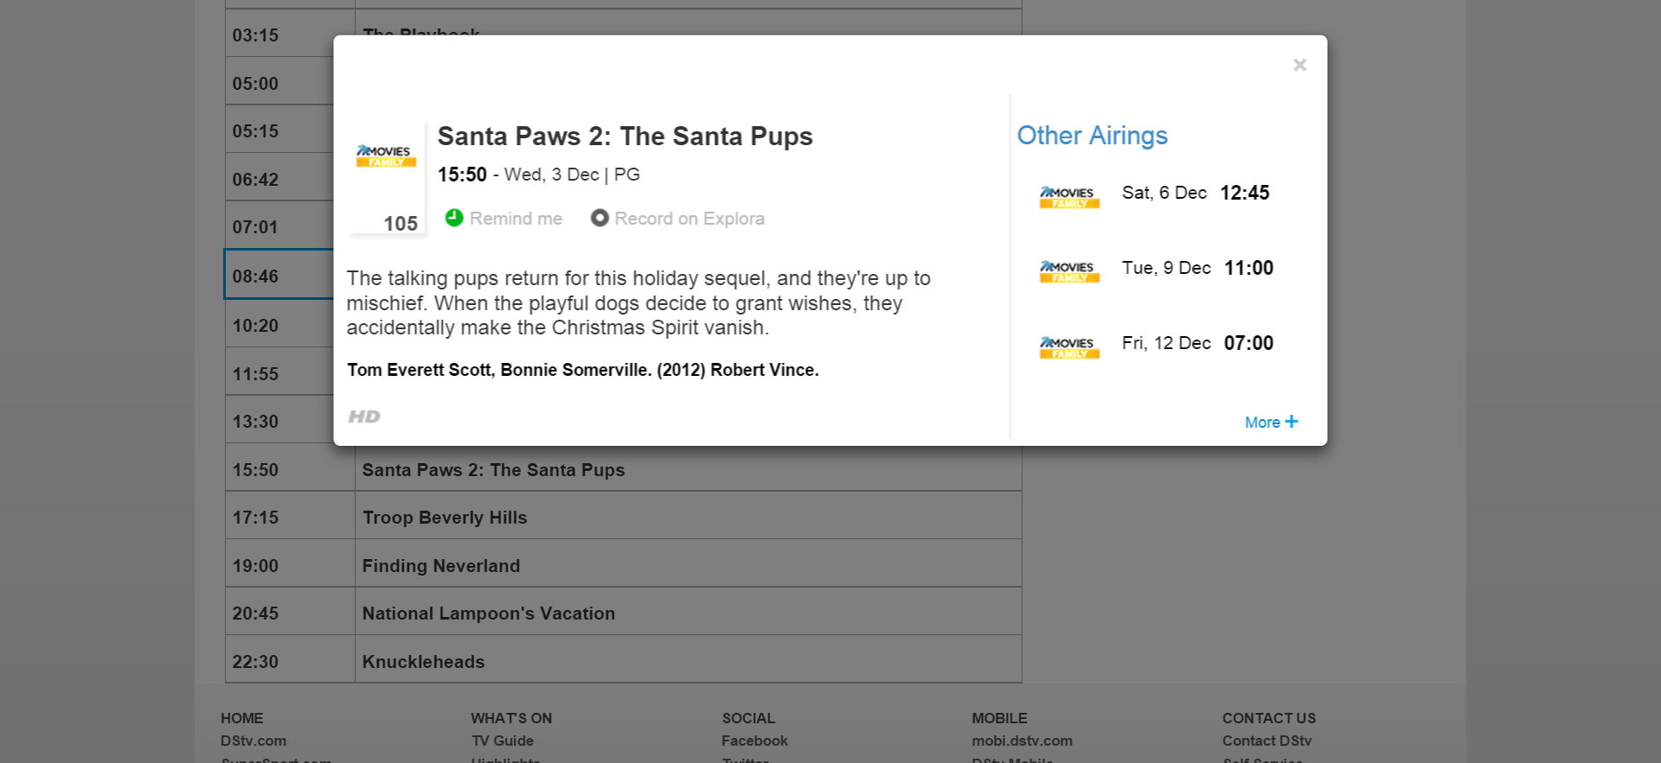Select the highlighted 08:46 time cell
1661x763 pixels.
click(279, 275)
